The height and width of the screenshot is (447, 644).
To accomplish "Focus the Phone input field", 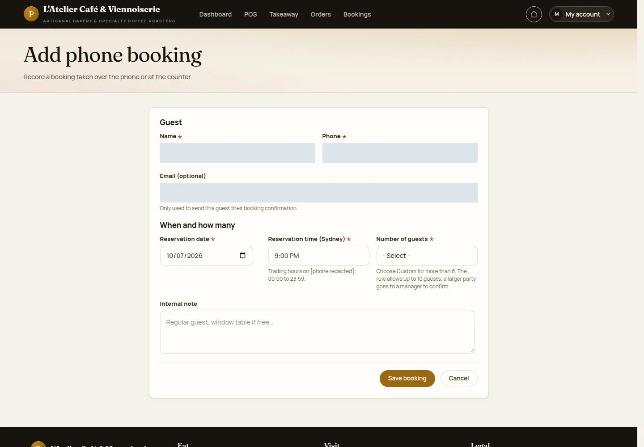I will tap(400, 153).
